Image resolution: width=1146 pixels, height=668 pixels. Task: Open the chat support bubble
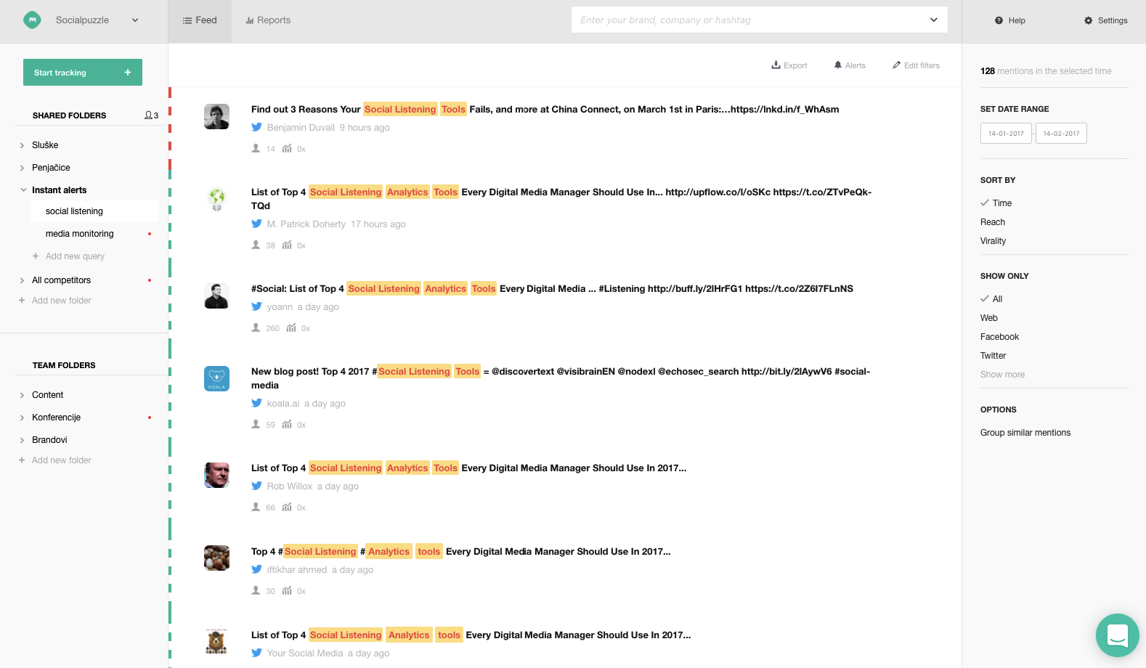[1117, 635]
